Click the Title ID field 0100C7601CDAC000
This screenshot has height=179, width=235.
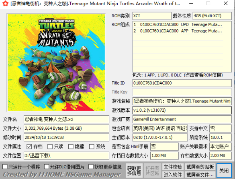(182, 83)
